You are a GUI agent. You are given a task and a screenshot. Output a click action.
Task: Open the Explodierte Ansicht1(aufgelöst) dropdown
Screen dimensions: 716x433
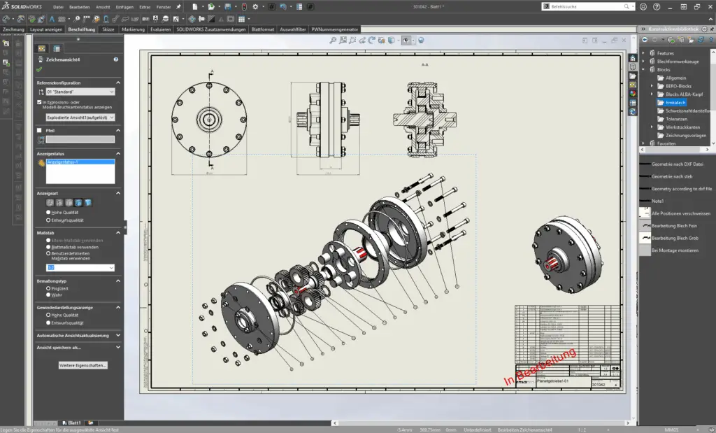pyautogui.click(x=80, y=118)
